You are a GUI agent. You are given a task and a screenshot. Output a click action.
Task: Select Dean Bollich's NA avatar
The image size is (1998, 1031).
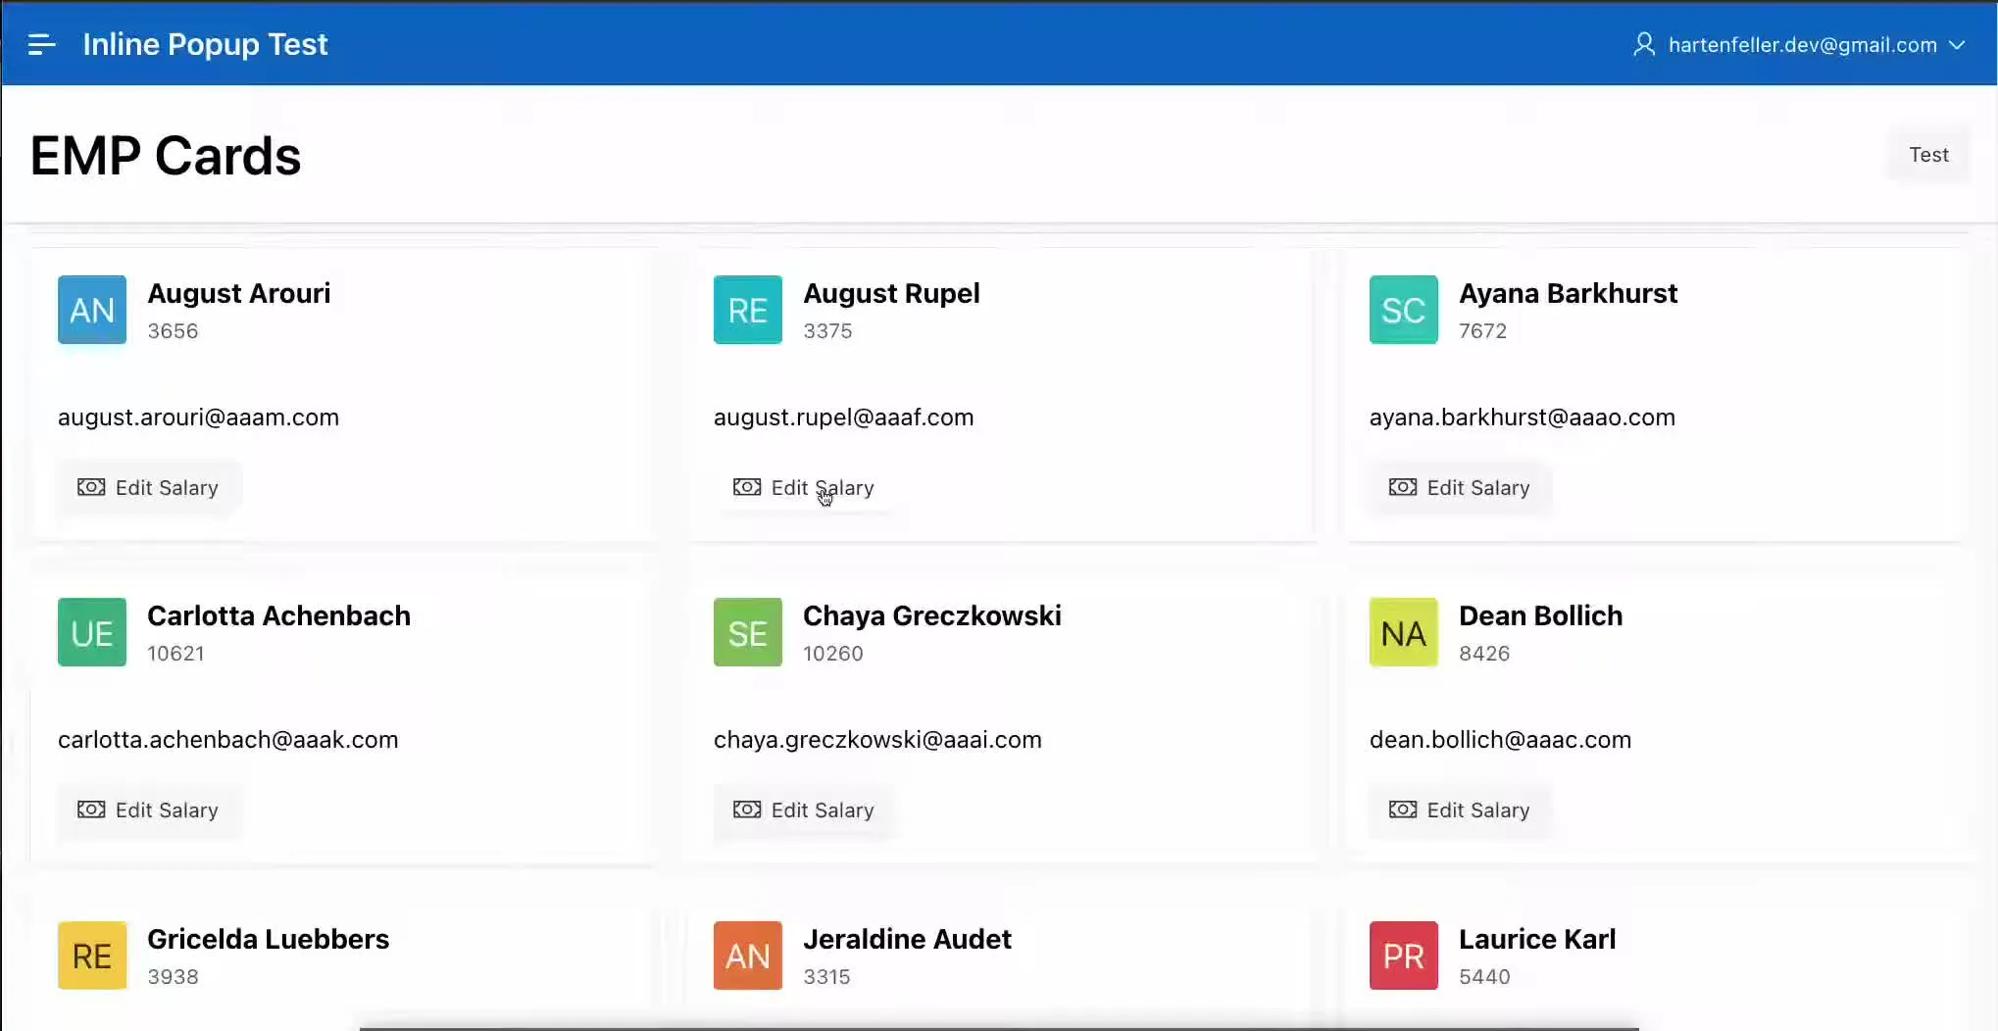1403,632
